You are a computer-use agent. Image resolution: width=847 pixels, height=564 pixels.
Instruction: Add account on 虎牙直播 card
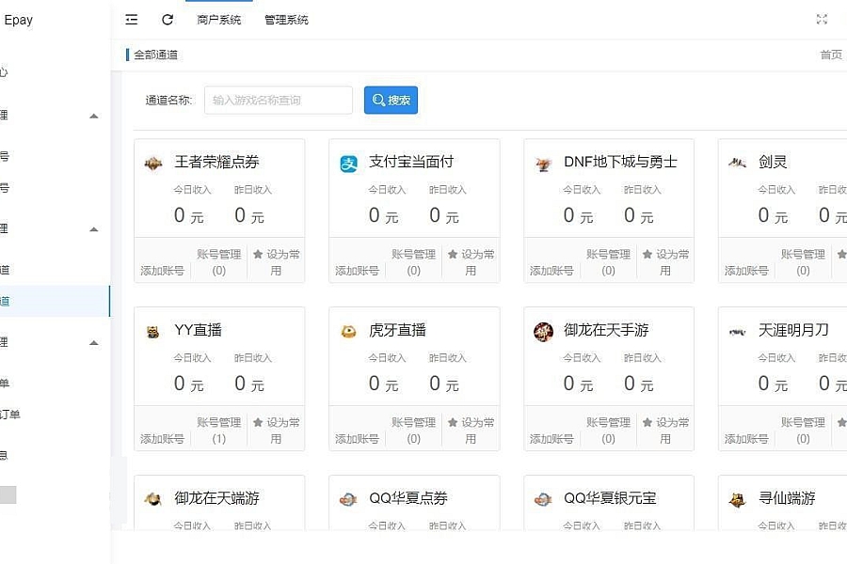pyautogui.click(x=357, y=439)
